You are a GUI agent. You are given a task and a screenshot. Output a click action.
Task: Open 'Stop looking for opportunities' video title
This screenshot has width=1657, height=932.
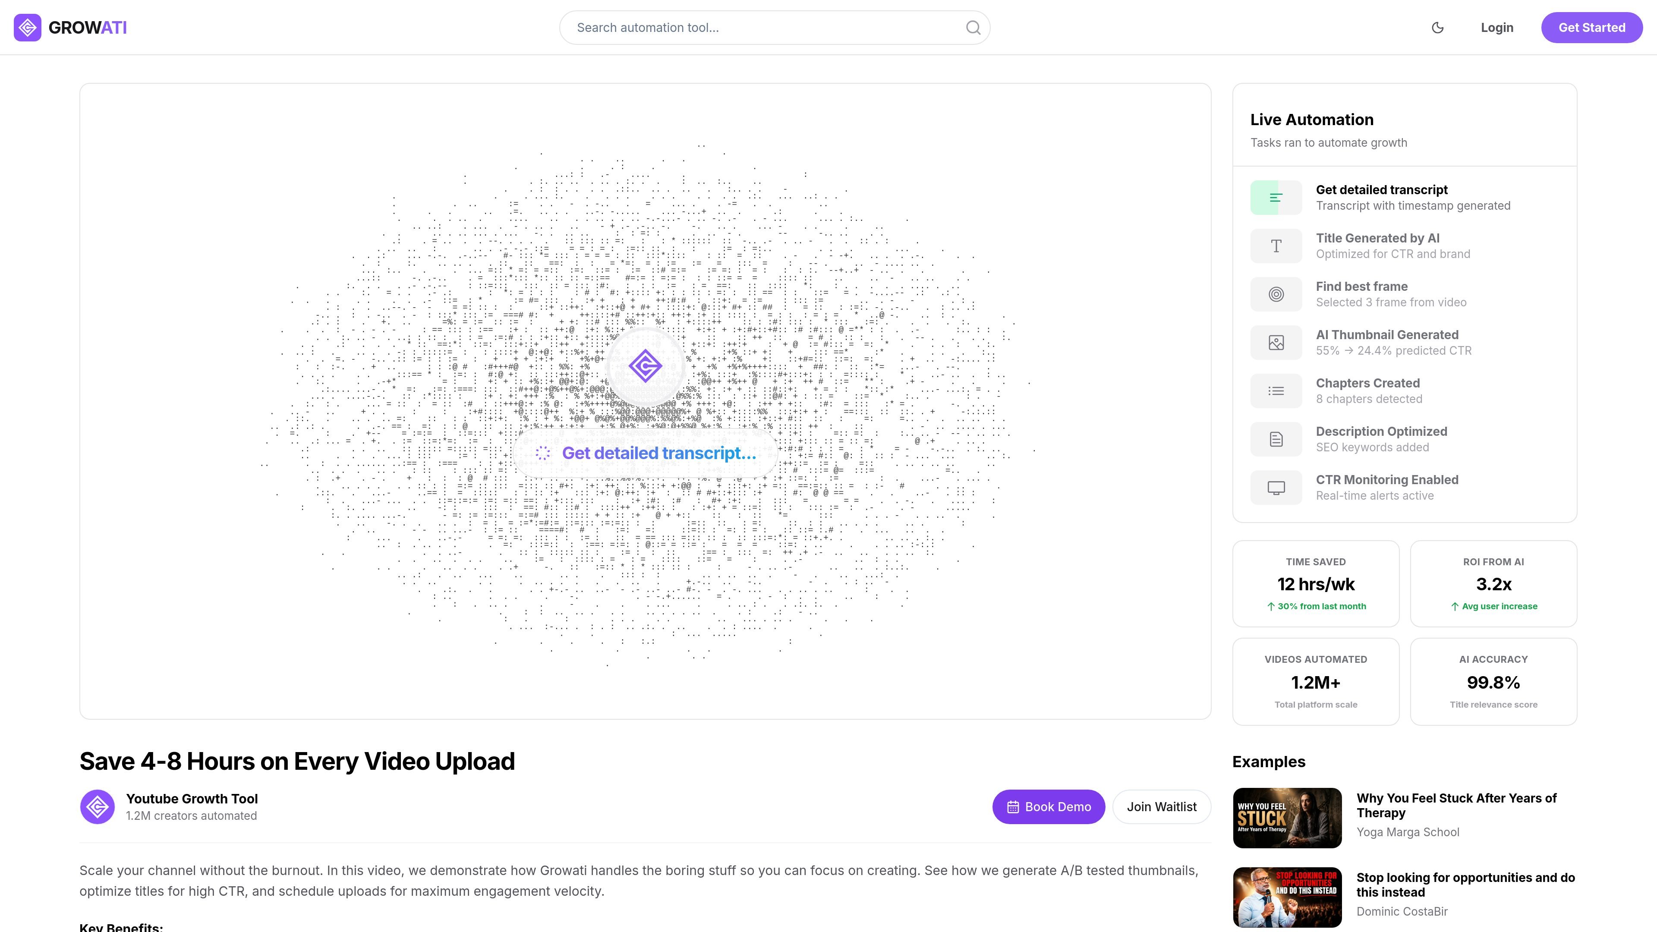[1465, 885]
